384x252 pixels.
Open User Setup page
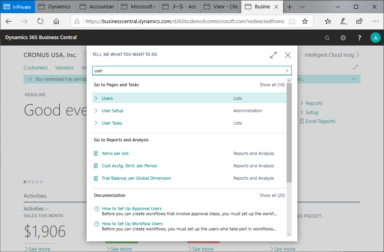(113, 111)
